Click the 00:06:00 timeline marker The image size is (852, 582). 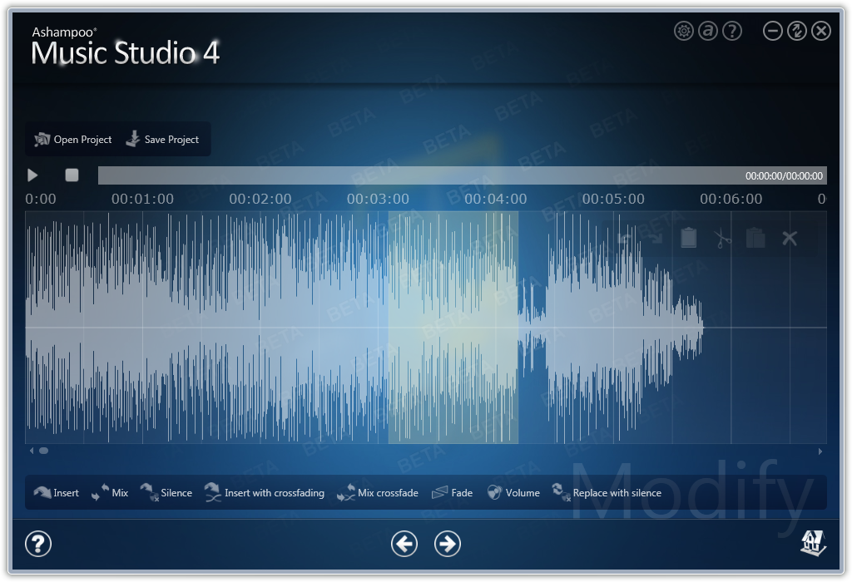pyautogui.click(x=731, y=200)
